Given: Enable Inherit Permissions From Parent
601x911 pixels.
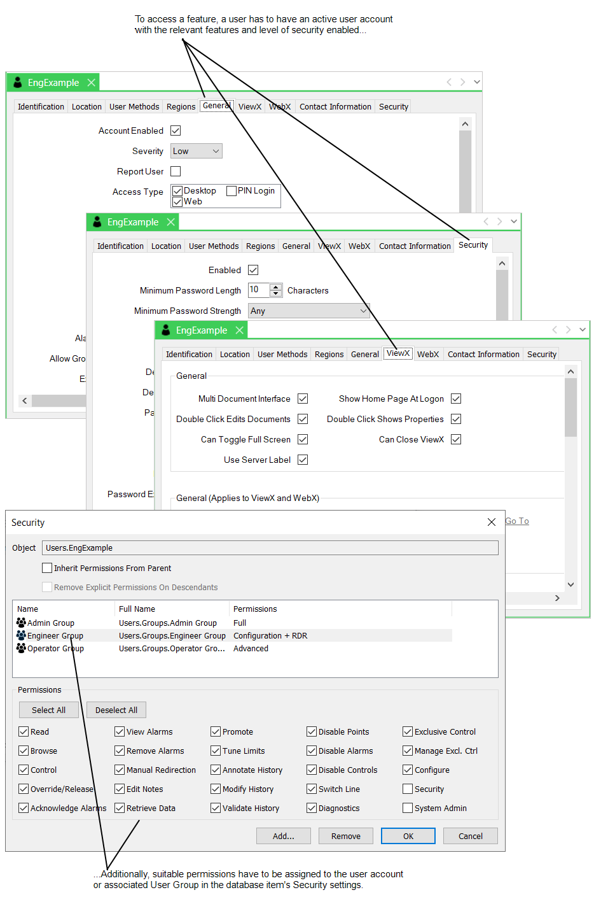Looking at the screenshot, I should pyautogui.click(x=47, y=568).
